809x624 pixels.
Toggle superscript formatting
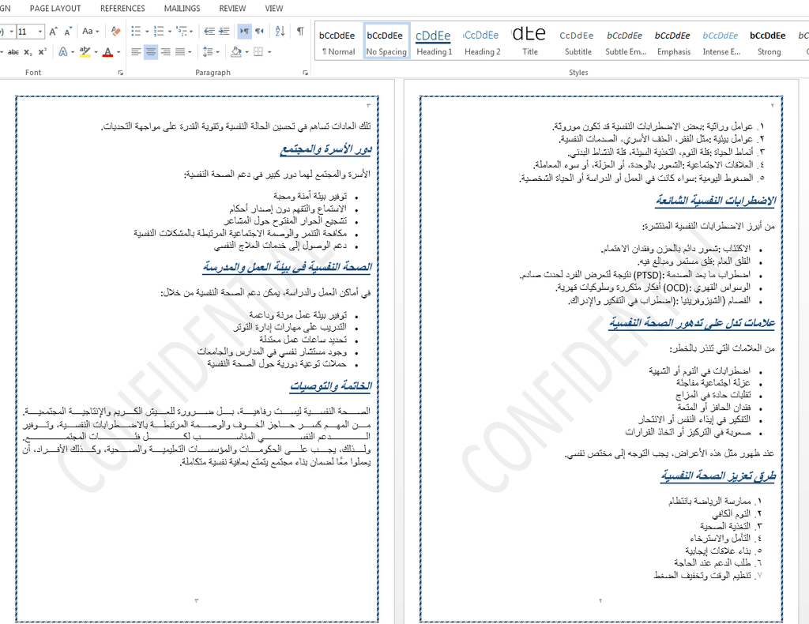(x=43, y=51)
